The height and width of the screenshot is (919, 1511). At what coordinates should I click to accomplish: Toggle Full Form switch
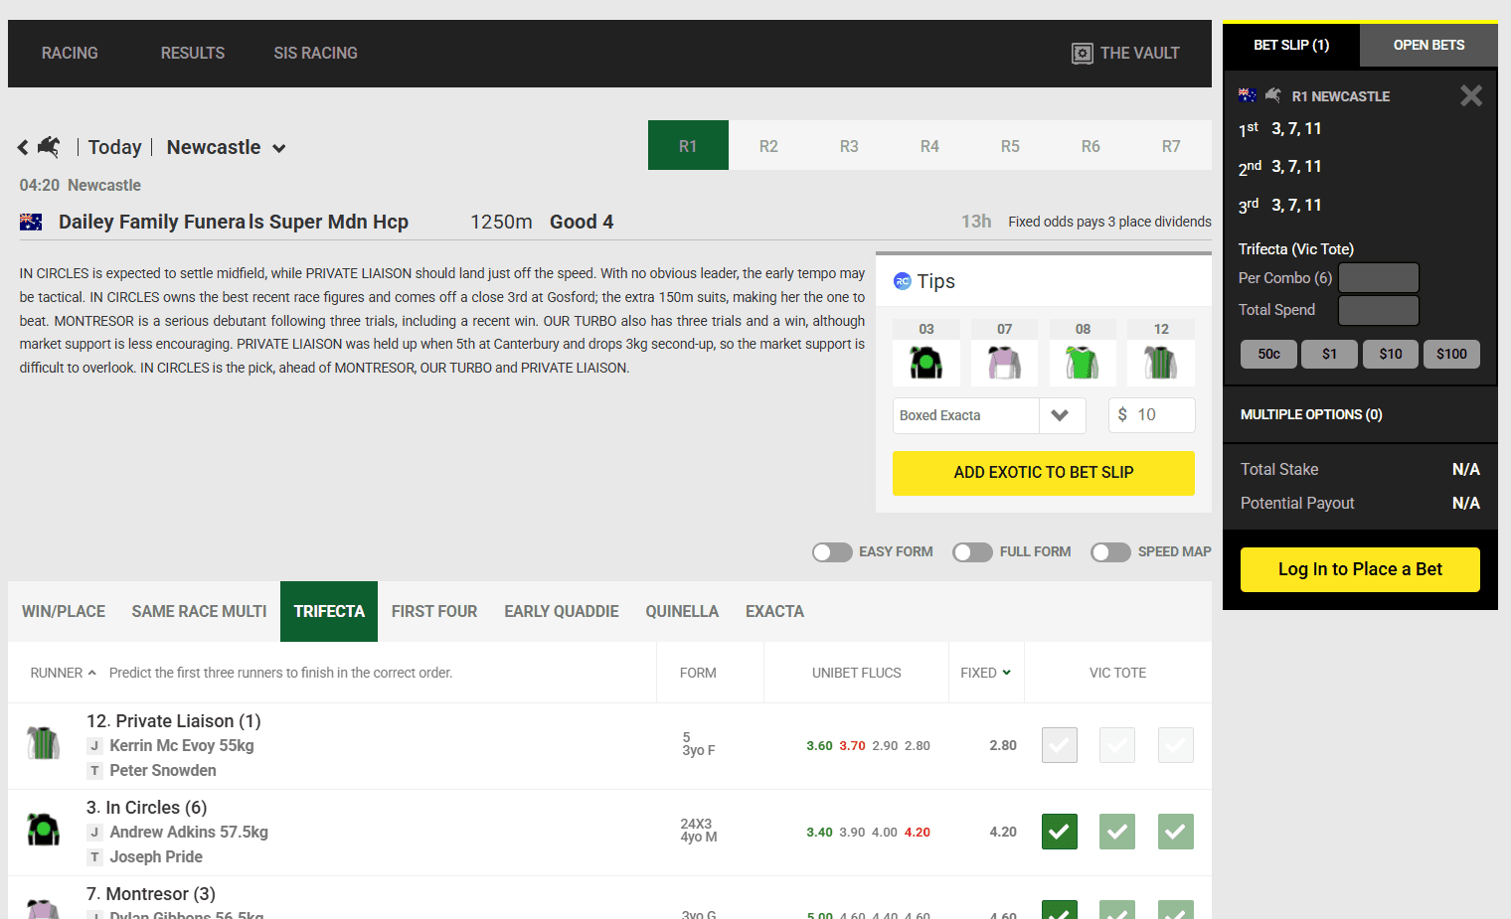pyautogui.click(x=972, y=552)
